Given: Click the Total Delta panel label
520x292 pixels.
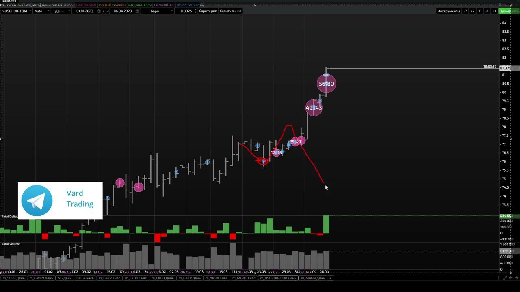Looking at the screenshot, I should point(9,217).
